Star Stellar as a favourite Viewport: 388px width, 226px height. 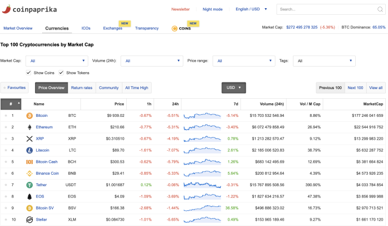(x=5, y=219)
